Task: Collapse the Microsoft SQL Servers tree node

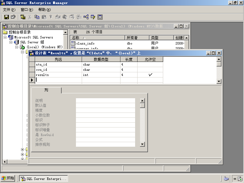Action: click(5, 37)
